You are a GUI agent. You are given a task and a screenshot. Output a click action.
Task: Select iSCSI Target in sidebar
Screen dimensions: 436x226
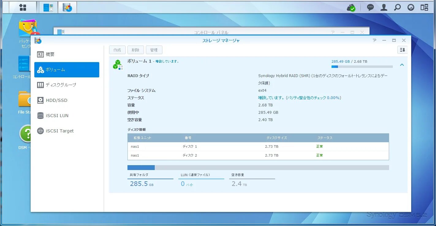click(67, 131)
